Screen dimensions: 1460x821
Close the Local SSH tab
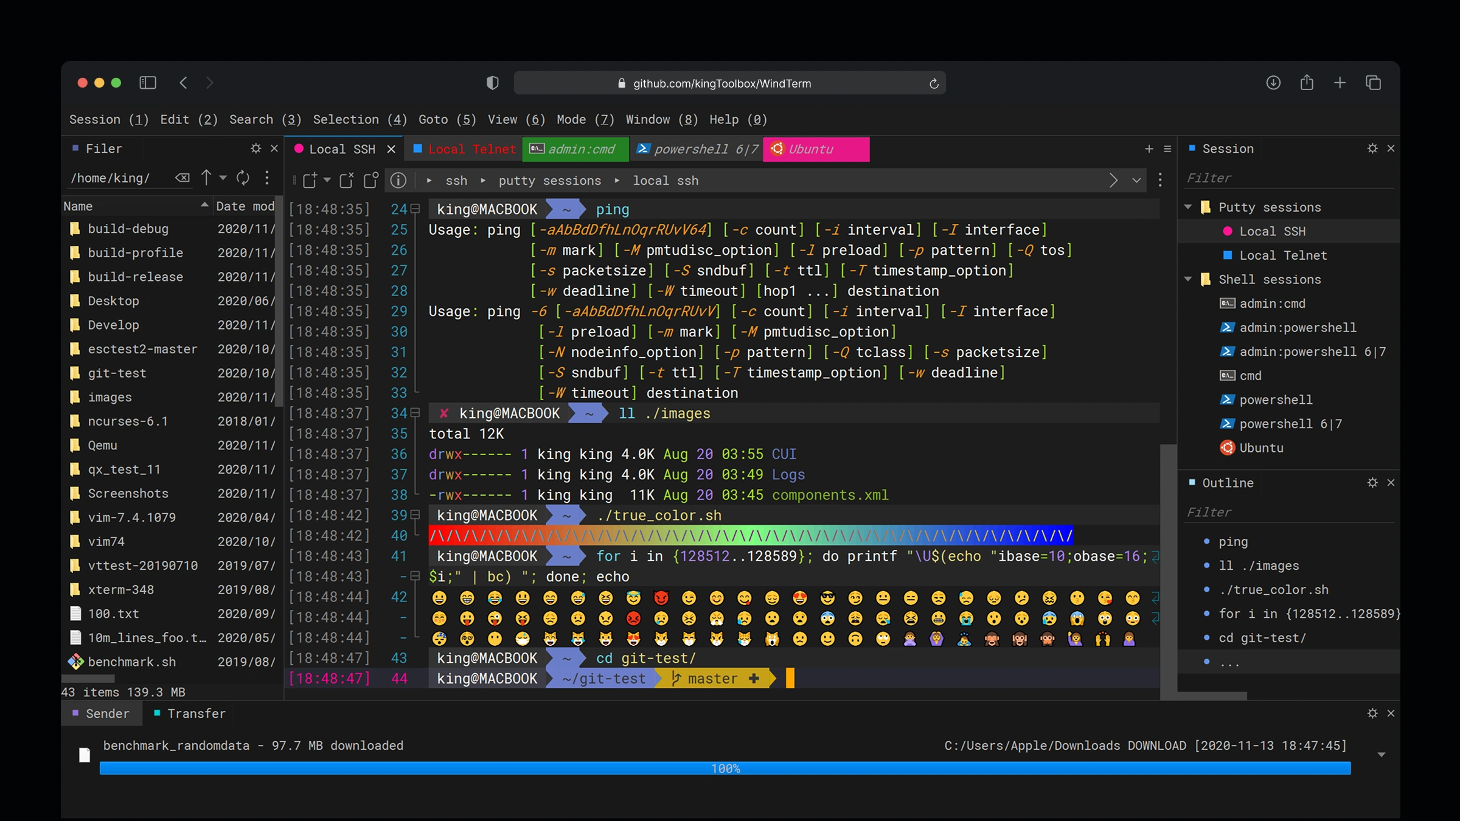click(x=391, y=150)
